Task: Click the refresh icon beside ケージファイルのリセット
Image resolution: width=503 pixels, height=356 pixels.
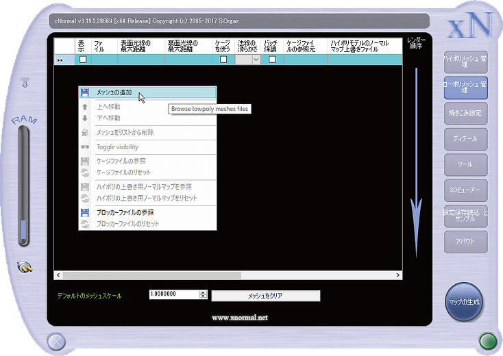Action: click(85, 173)
